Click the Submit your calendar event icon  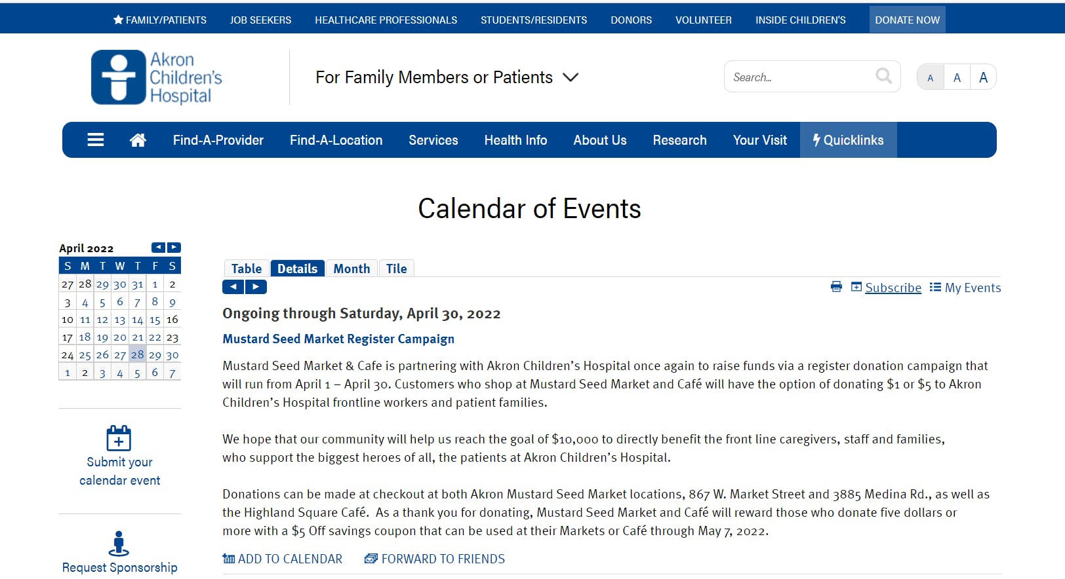tap(119, 438)
